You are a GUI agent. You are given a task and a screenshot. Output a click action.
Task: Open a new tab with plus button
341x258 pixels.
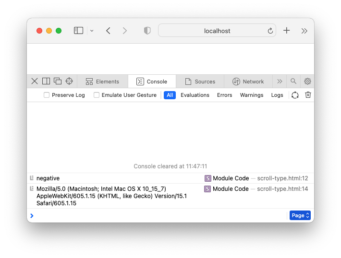(x=286, y=30)
